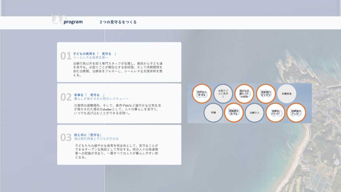Click the 01 card number
Image resolution: width=341 pixels, height=192 pixels.
pyautogui.click(x=66, y=56)
